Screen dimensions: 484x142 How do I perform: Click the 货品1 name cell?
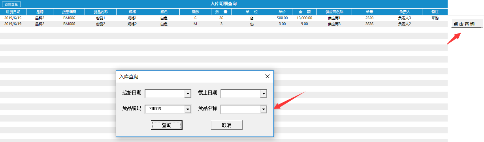click(100, 18)
